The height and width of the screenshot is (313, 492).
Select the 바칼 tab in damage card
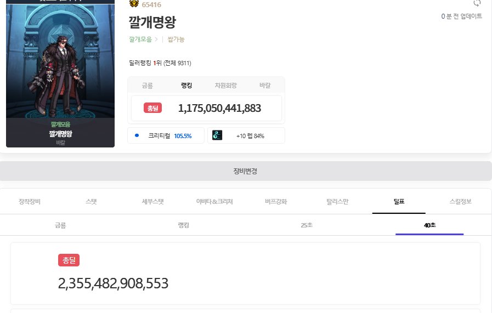point(265,86)
